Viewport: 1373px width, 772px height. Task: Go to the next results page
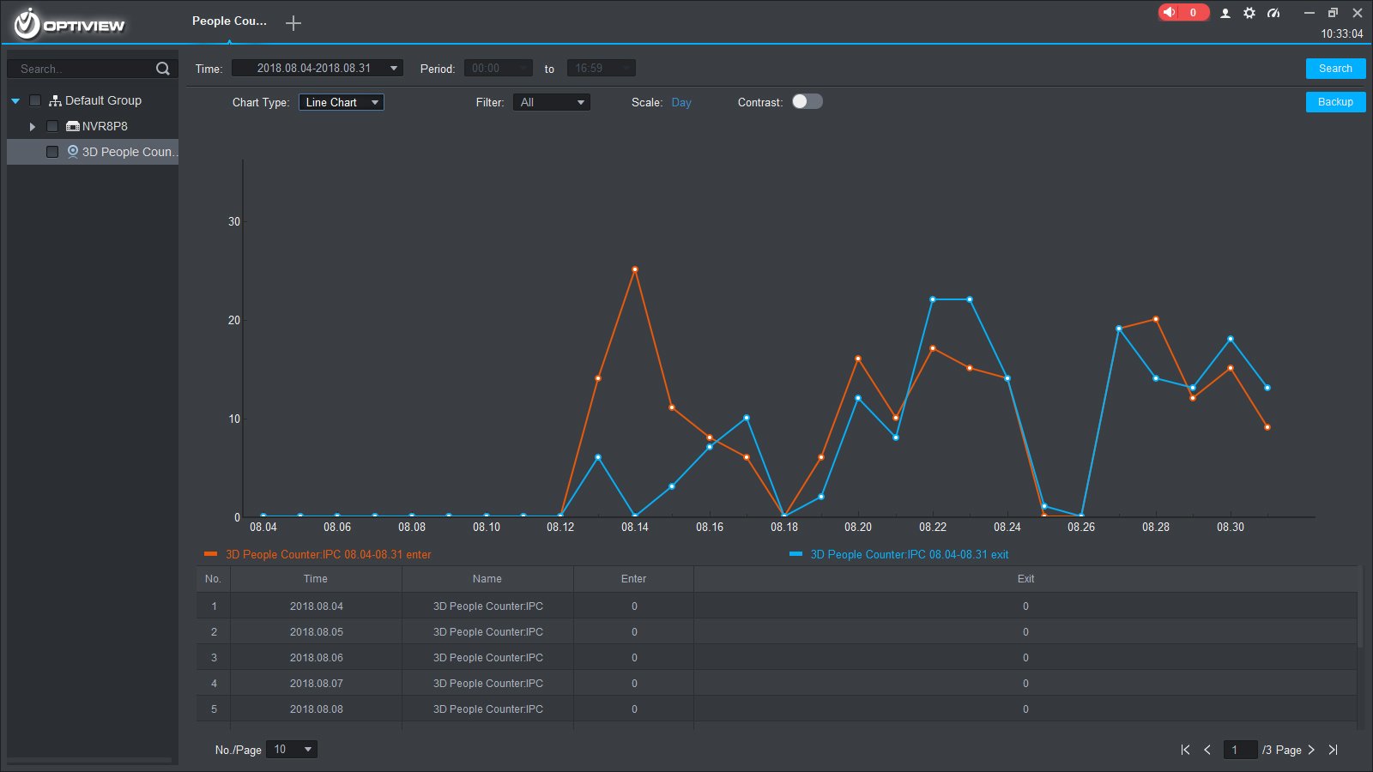[x=1311, y=750]
